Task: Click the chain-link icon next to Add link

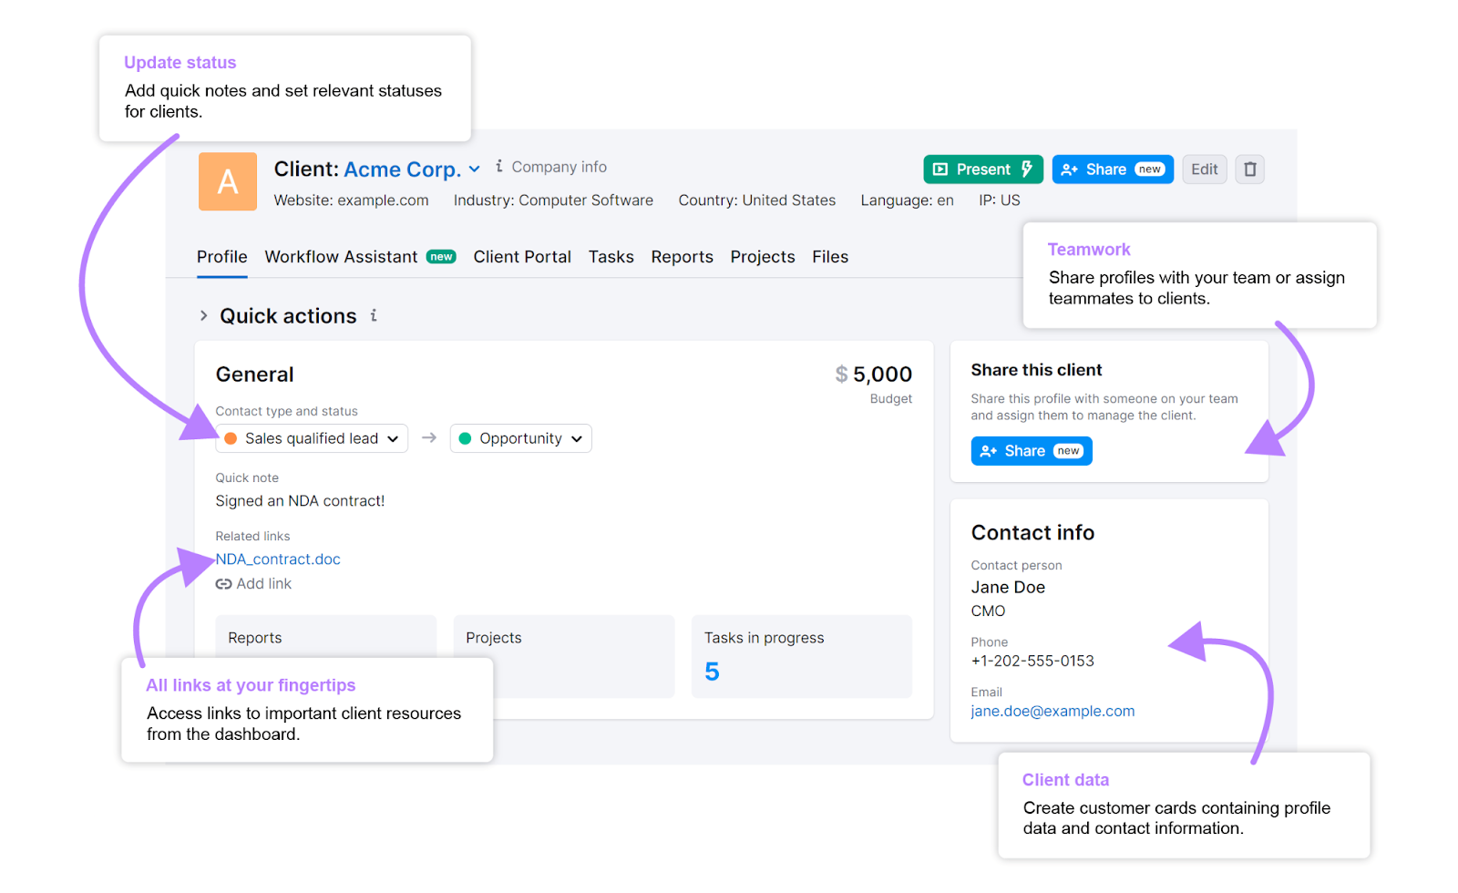Action: coord(223,583)
